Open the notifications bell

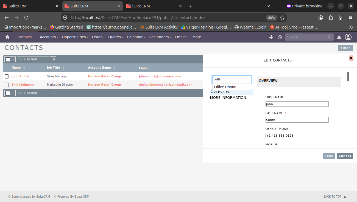coord(339,37)
